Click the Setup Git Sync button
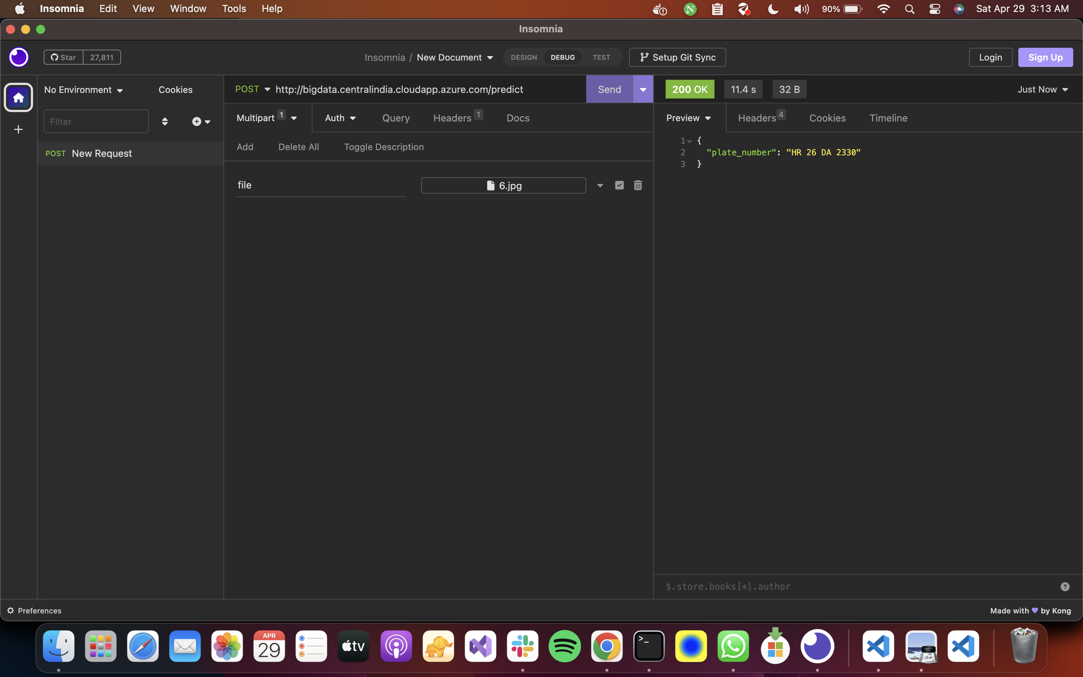 677,57
